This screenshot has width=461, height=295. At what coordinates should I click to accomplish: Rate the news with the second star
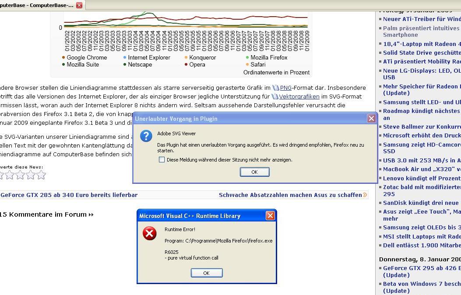click(10, 175)
